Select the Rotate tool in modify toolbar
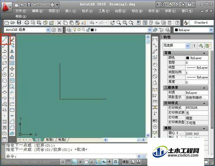The width and height of the screenshot is (215, 166). coord(12,75)
